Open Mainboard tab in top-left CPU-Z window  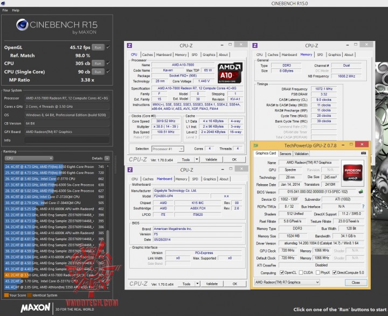coord(164,55)
